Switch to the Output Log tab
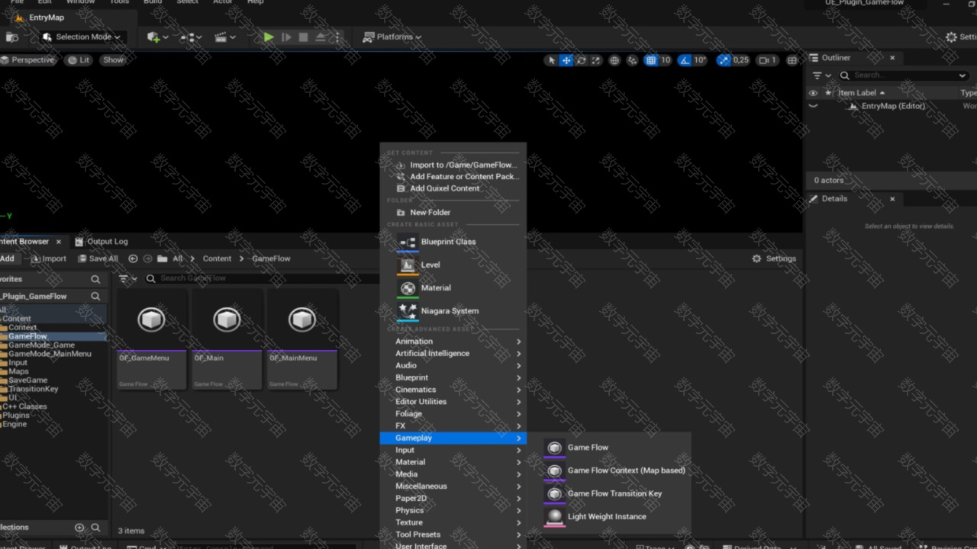 tap(102, 242)
